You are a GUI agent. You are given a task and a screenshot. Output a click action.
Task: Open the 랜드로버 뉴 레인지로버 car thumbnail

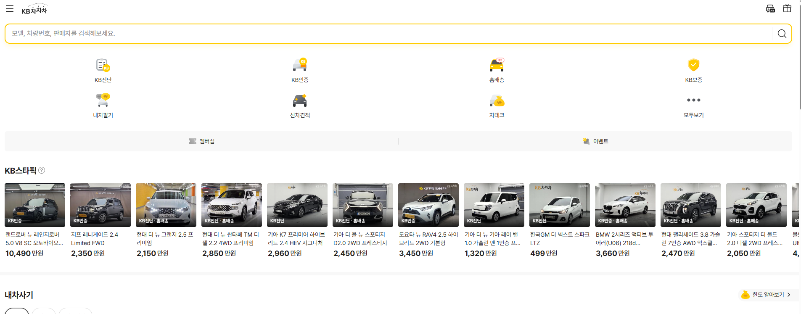pyautogui.click(x=35, y=205)
